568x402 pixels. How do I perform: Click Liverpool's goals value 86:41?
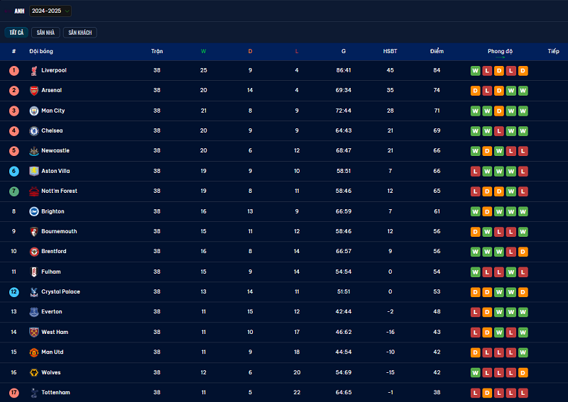click(344, 70)
